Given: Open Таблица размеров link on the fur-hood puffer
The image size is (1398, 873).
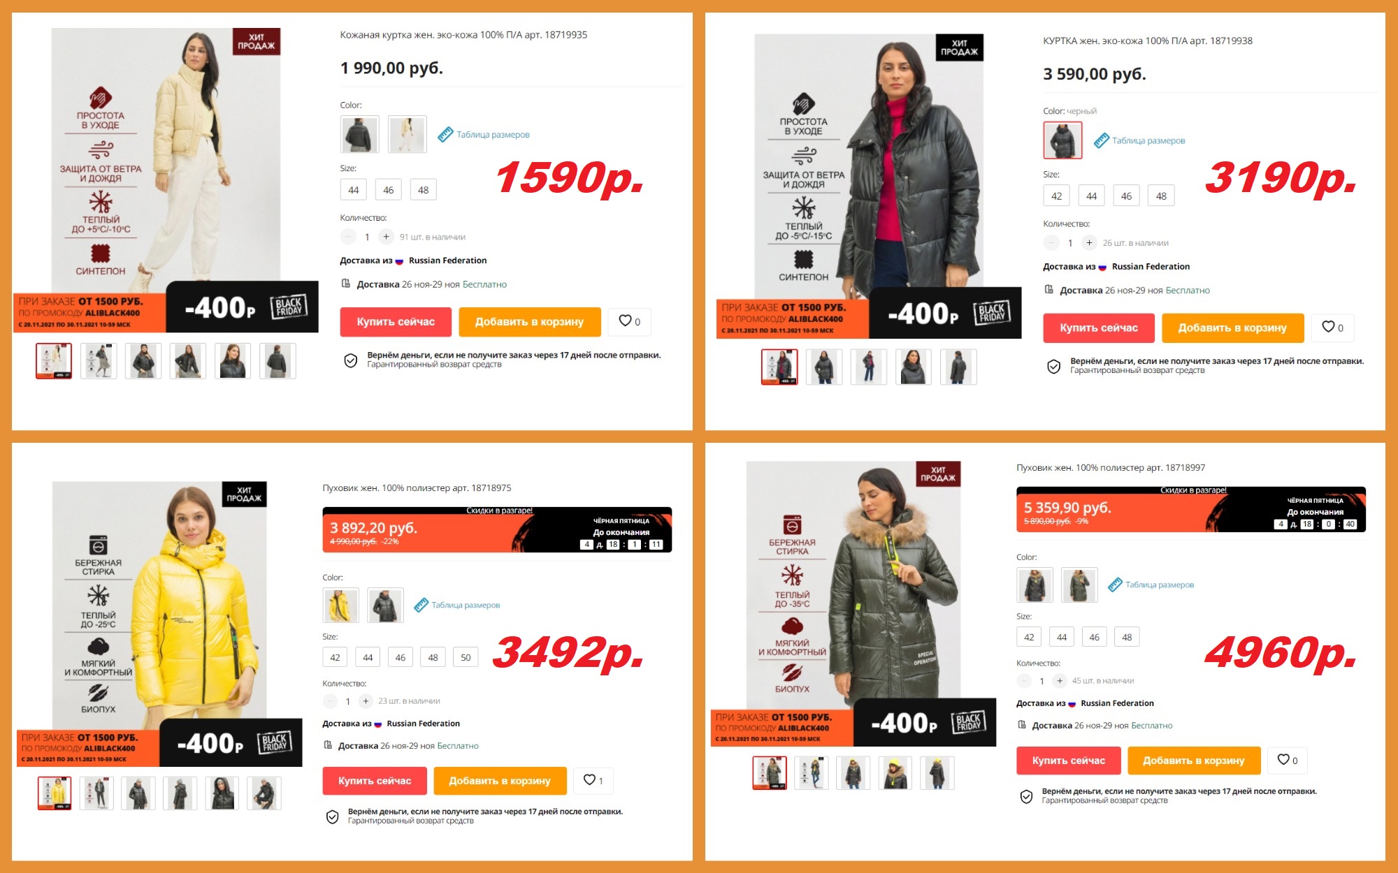Looking at the screenshot, I should (x=1159, y=585).
